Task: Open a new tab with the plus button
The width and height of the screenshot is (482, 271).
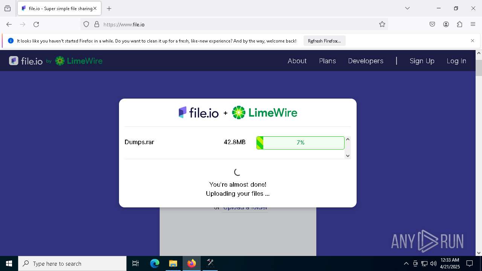Action: pyautogui.click(x=109, y=8)
